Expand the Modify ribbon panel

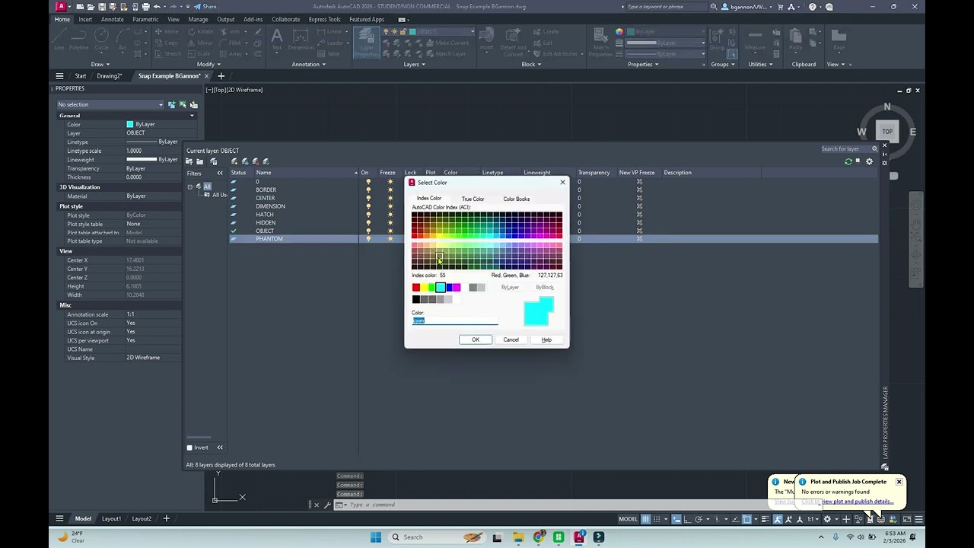[x=208, y=64]
